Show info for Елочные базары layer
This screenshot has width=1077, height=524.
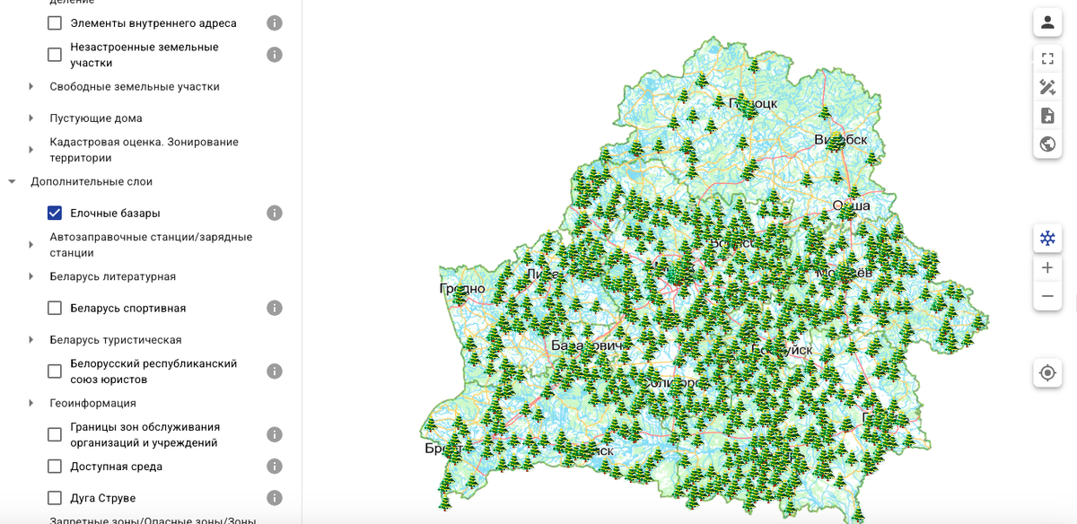(275, 213)
